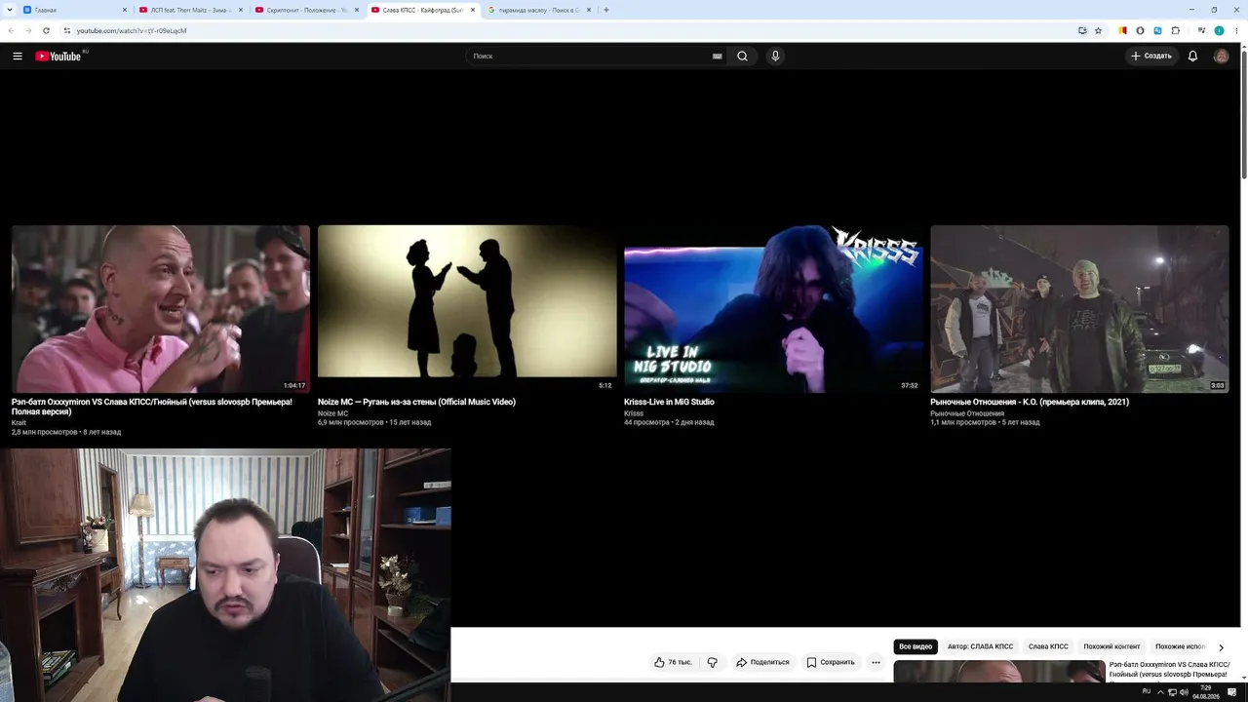Screen dimensions: 1248x702
Task: Click the Поделиться share button
Action: [762, 662]
